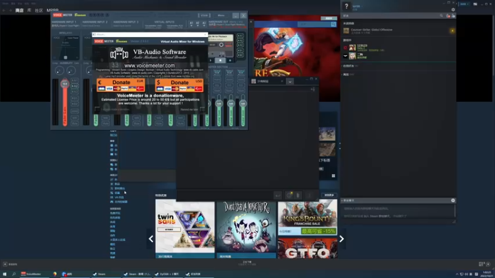Open the A2 hardware output dropdown
Viewport: 495px width, 278px height.
[197, 23]
